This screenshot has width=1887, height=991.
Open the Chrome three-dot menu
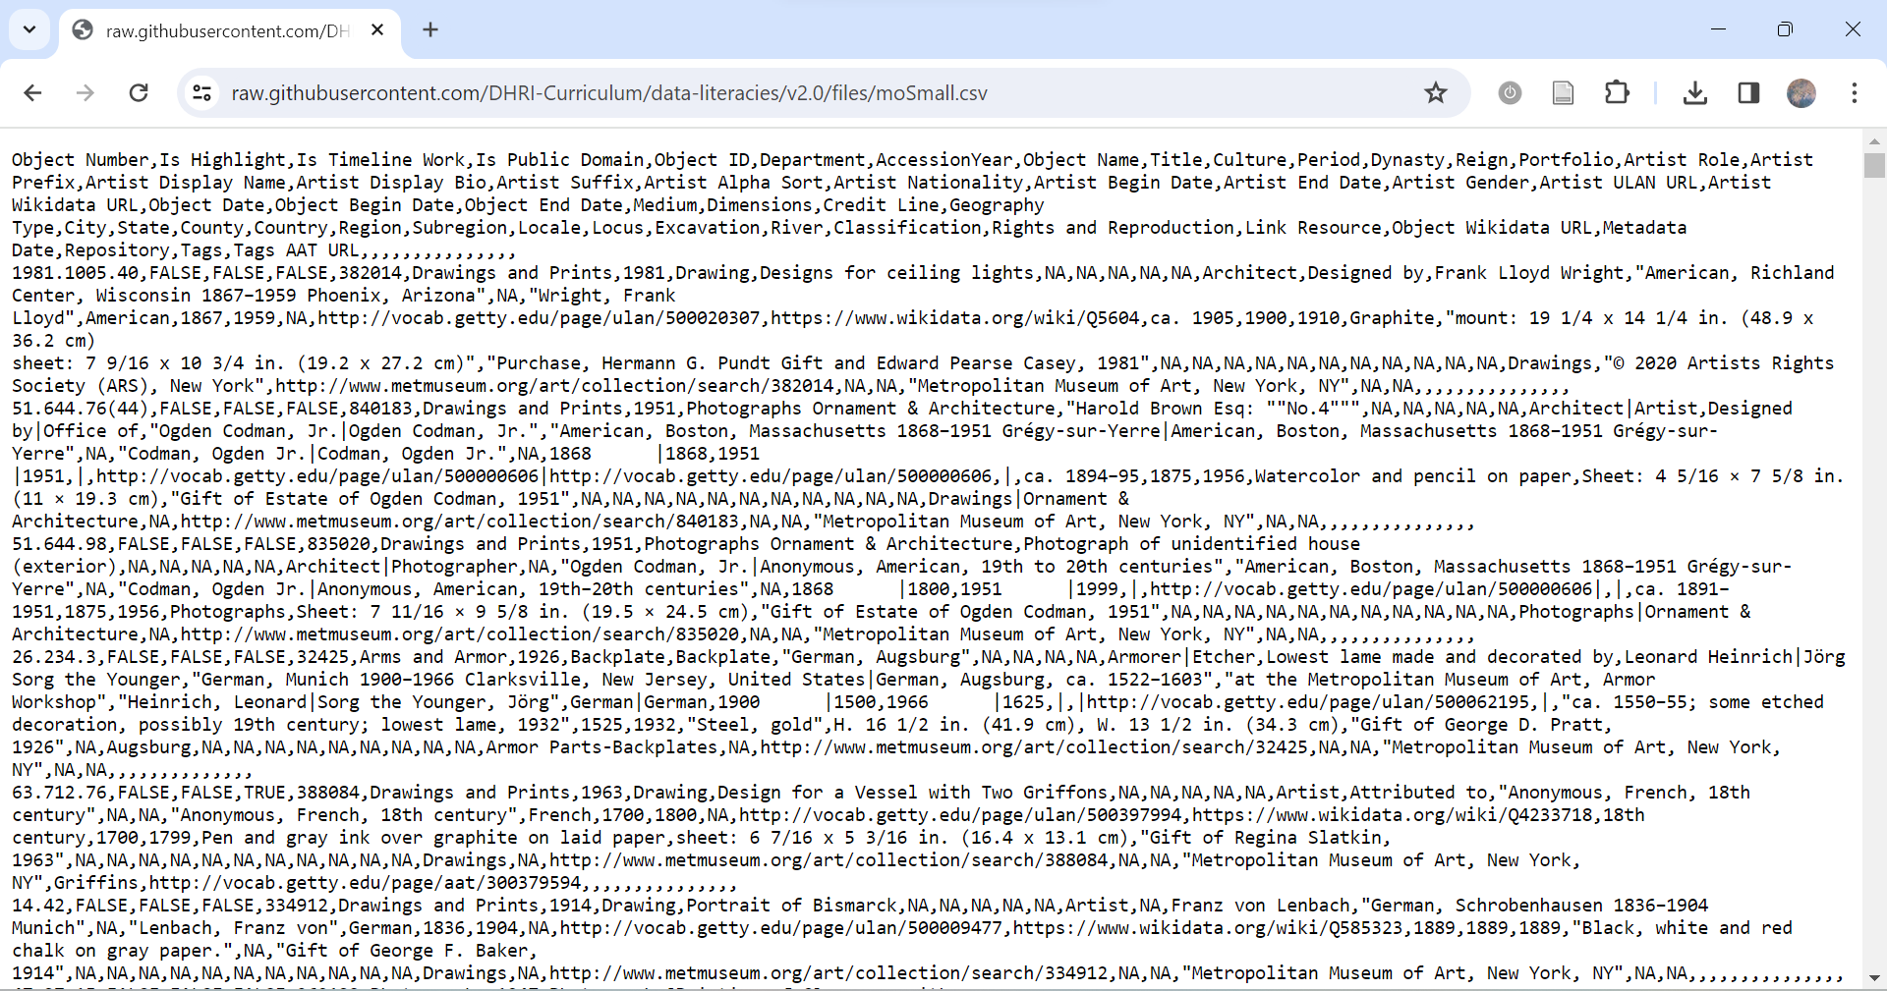coord(1854,93)
